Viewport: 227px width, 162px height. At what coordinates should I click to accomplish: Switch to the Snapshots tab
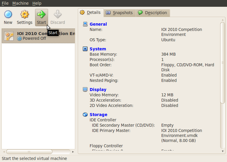coord(120,13)
